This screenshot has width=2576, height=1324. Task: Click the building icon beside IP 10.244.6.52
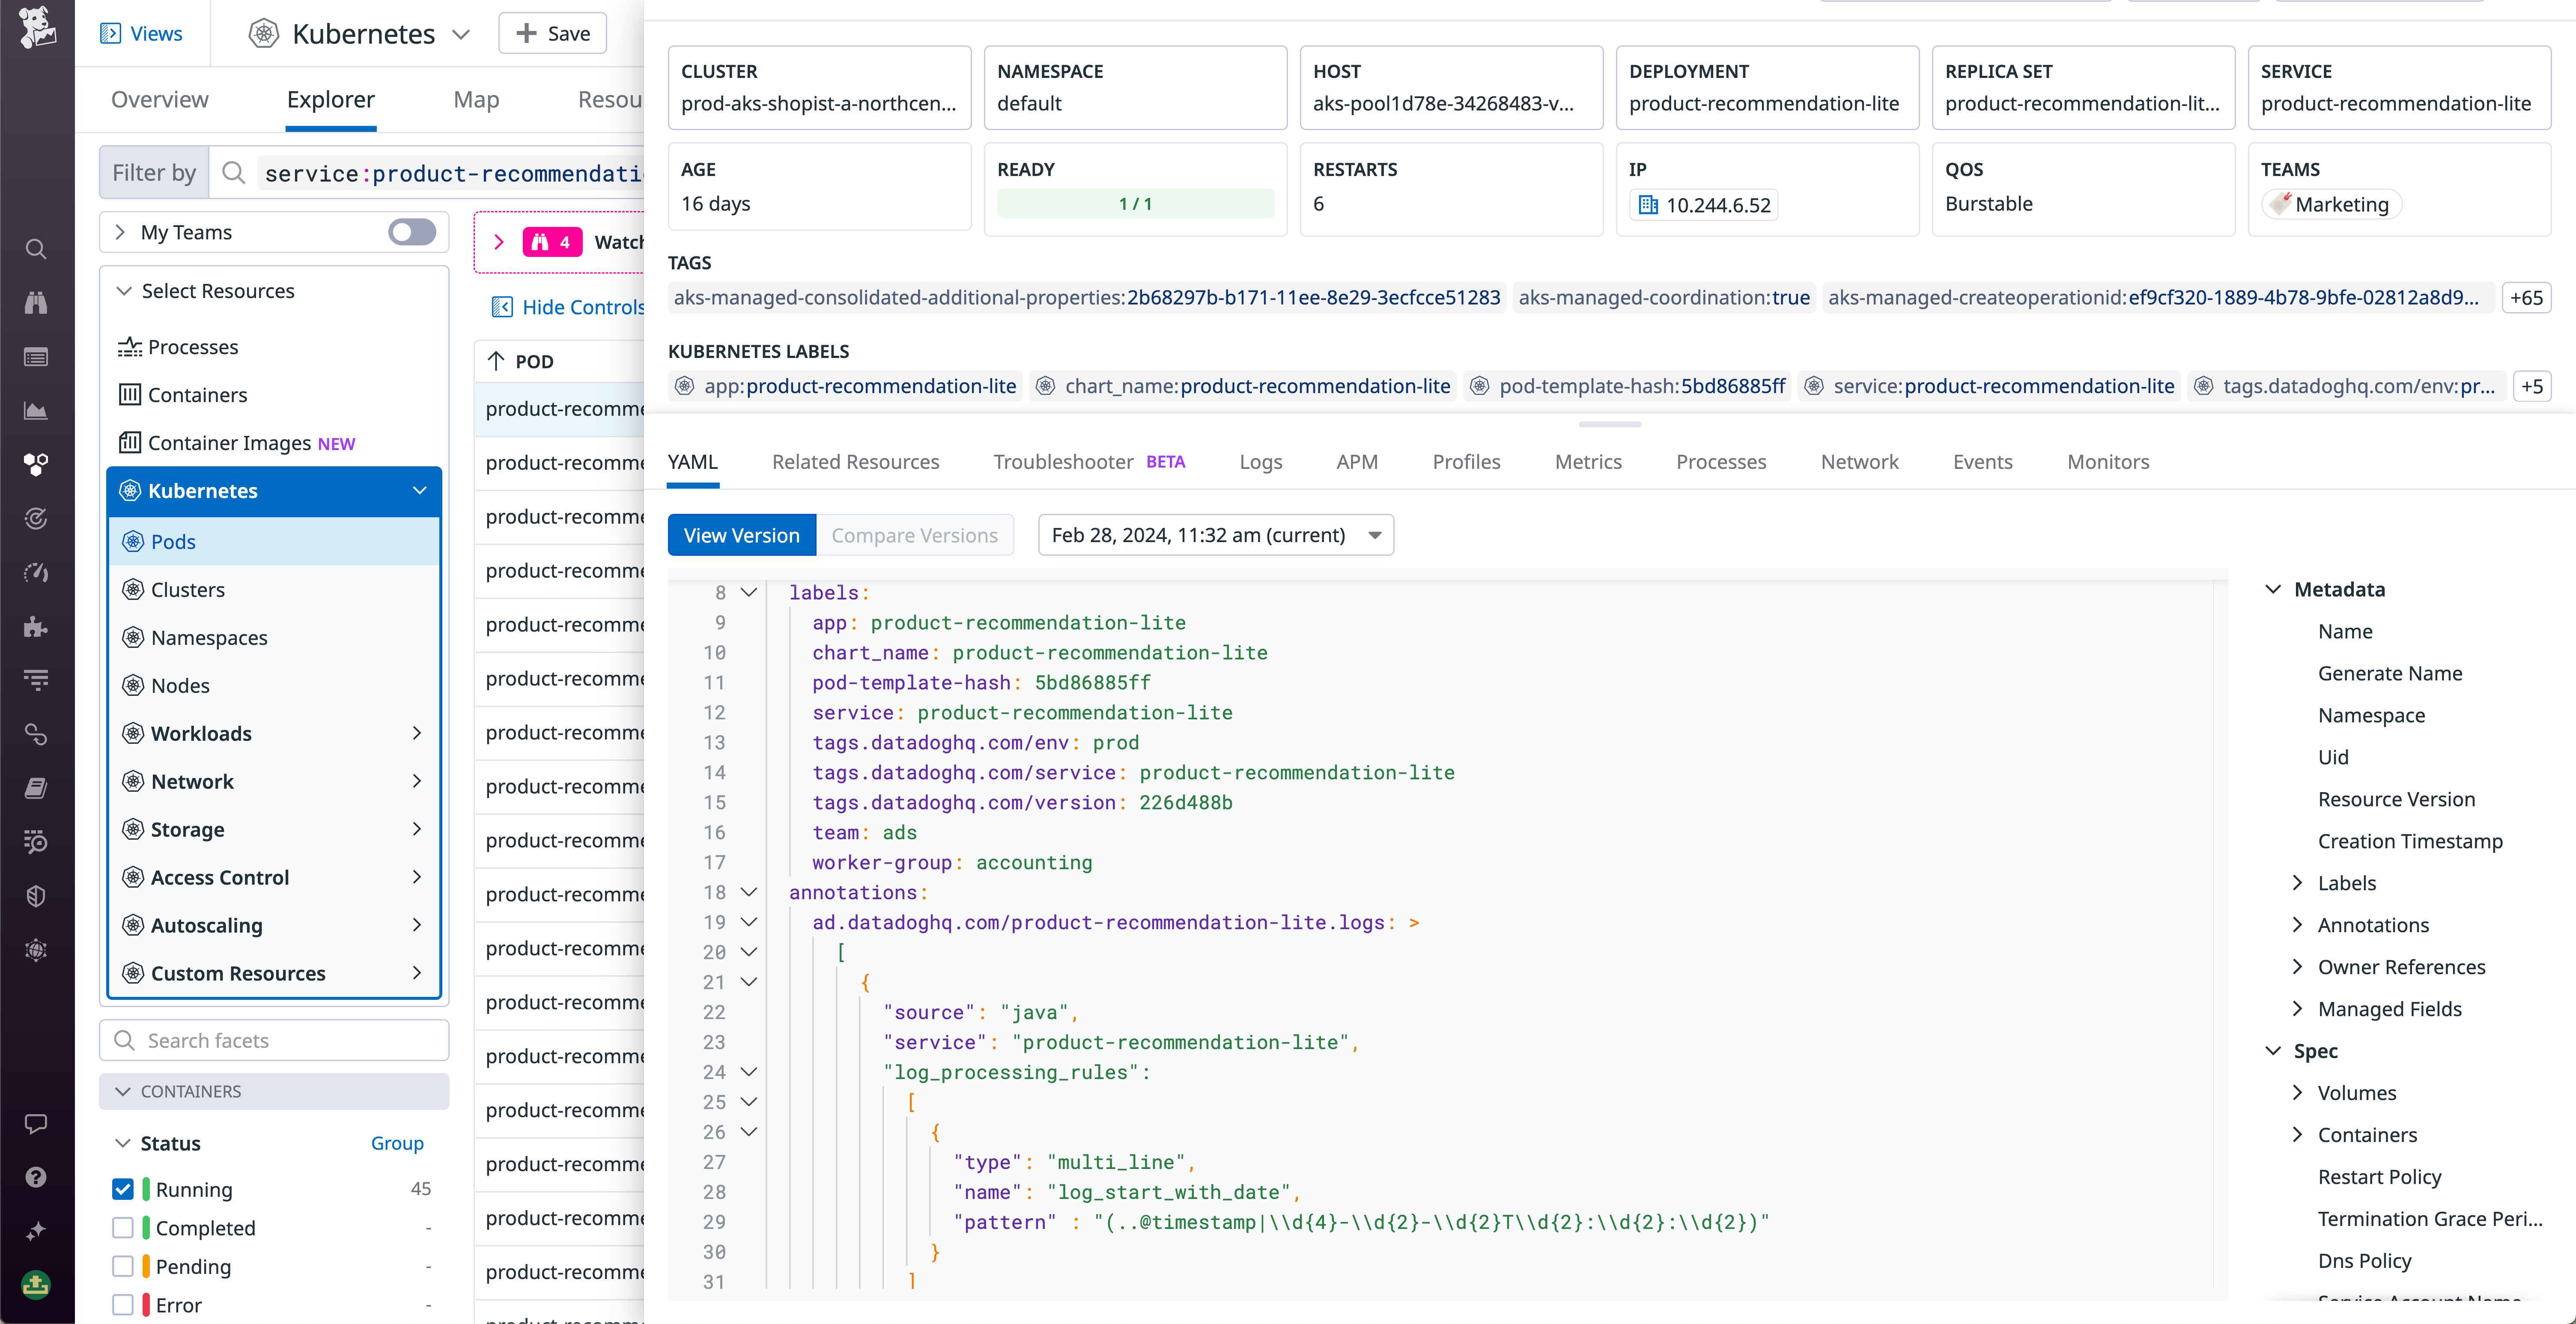(x=1649, y=205)
